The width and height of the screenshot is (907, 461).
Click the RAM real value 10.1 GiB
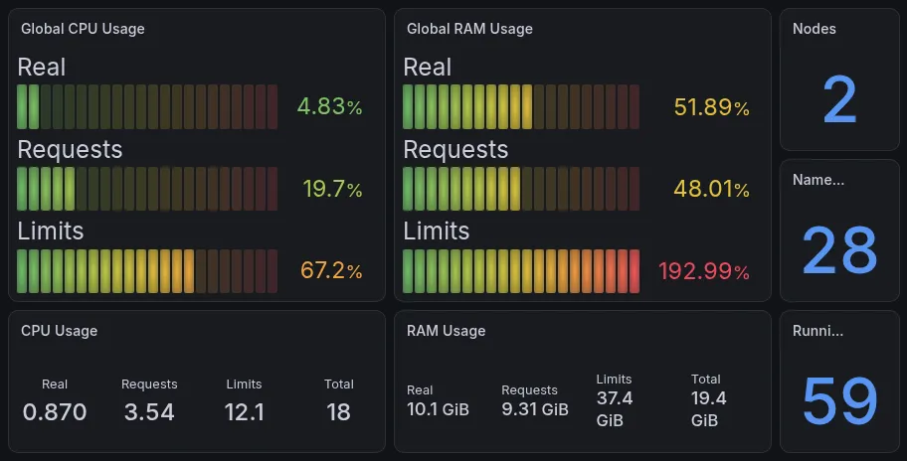coord(438,409)
